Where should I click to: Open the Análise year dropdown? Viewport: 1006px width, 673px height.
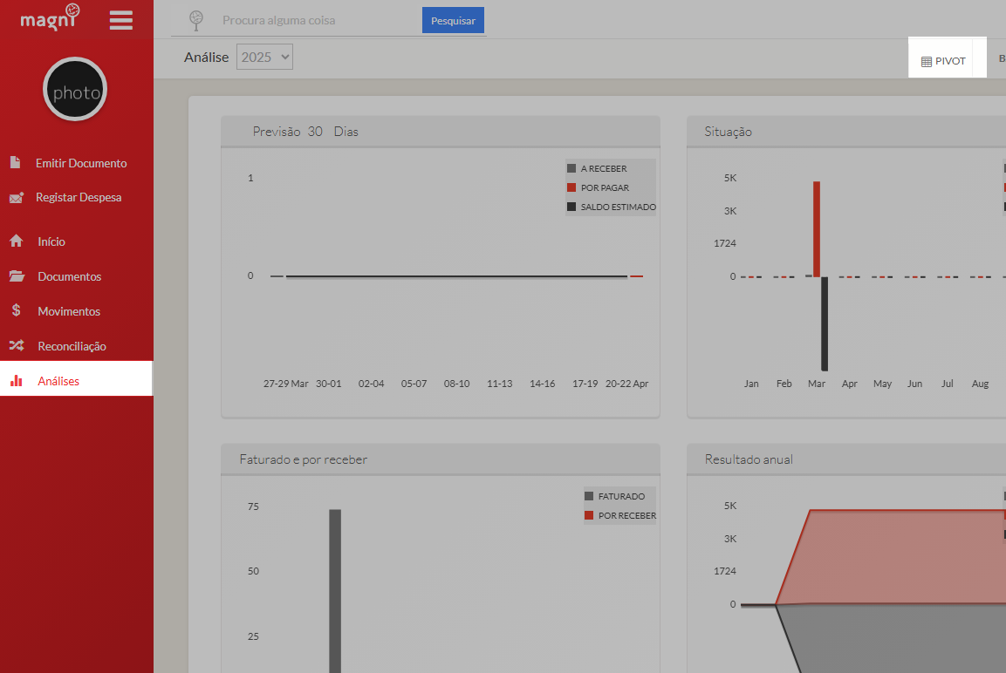click(264, 58)
